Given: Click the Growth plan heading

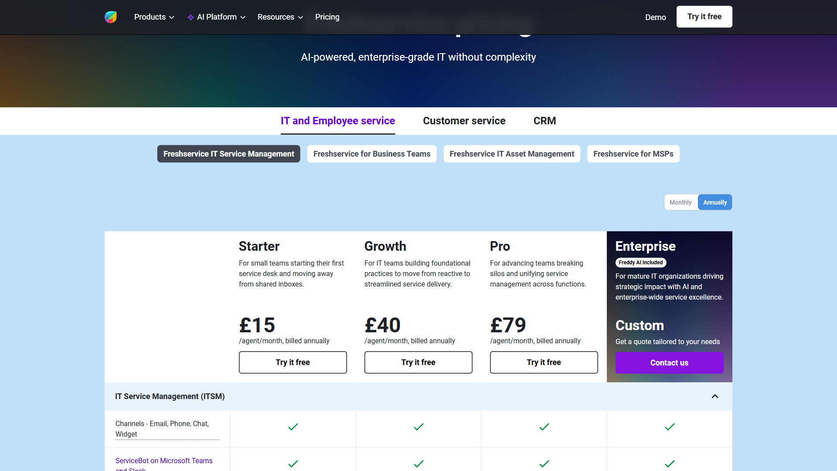Looking at the screenshot, I should (385, 246).
